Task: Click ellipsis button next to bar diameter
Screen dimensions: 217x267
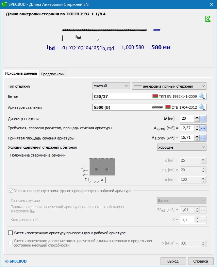Action: pyautogui.click(x=203, y=119)
